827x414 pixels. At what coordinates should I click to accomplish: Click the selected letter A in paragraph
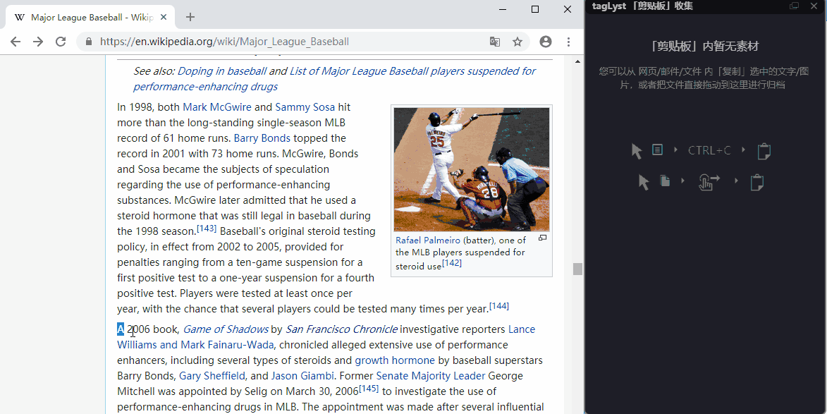(121, 329)
